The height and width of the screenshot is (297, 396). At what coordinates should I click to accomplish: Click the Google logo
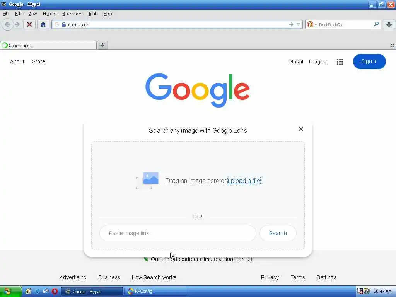(198, 90)
